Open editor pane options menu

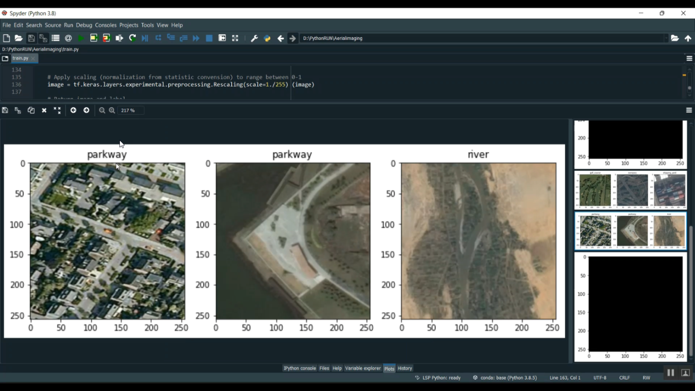point(689,58)
